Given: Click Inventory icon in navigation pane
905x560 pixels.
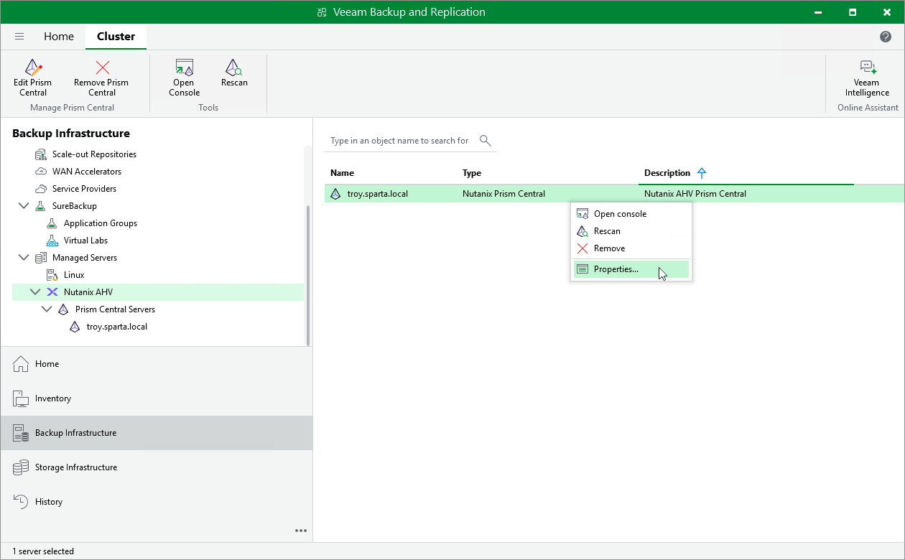Looking at the screenshot, I should pyautogui.click(x=22, y=398).
